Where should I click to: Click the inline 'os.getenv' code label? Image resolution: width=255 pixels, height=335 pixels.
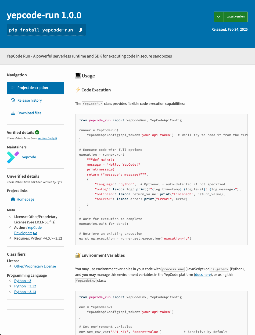[219, 269]
